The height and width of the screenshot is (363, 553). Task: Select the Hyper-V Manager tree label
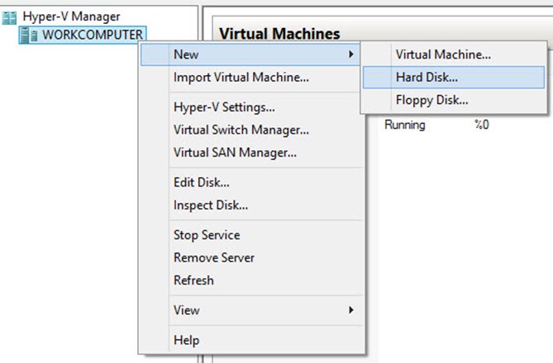pyautogui.click(x=71, y=16)
